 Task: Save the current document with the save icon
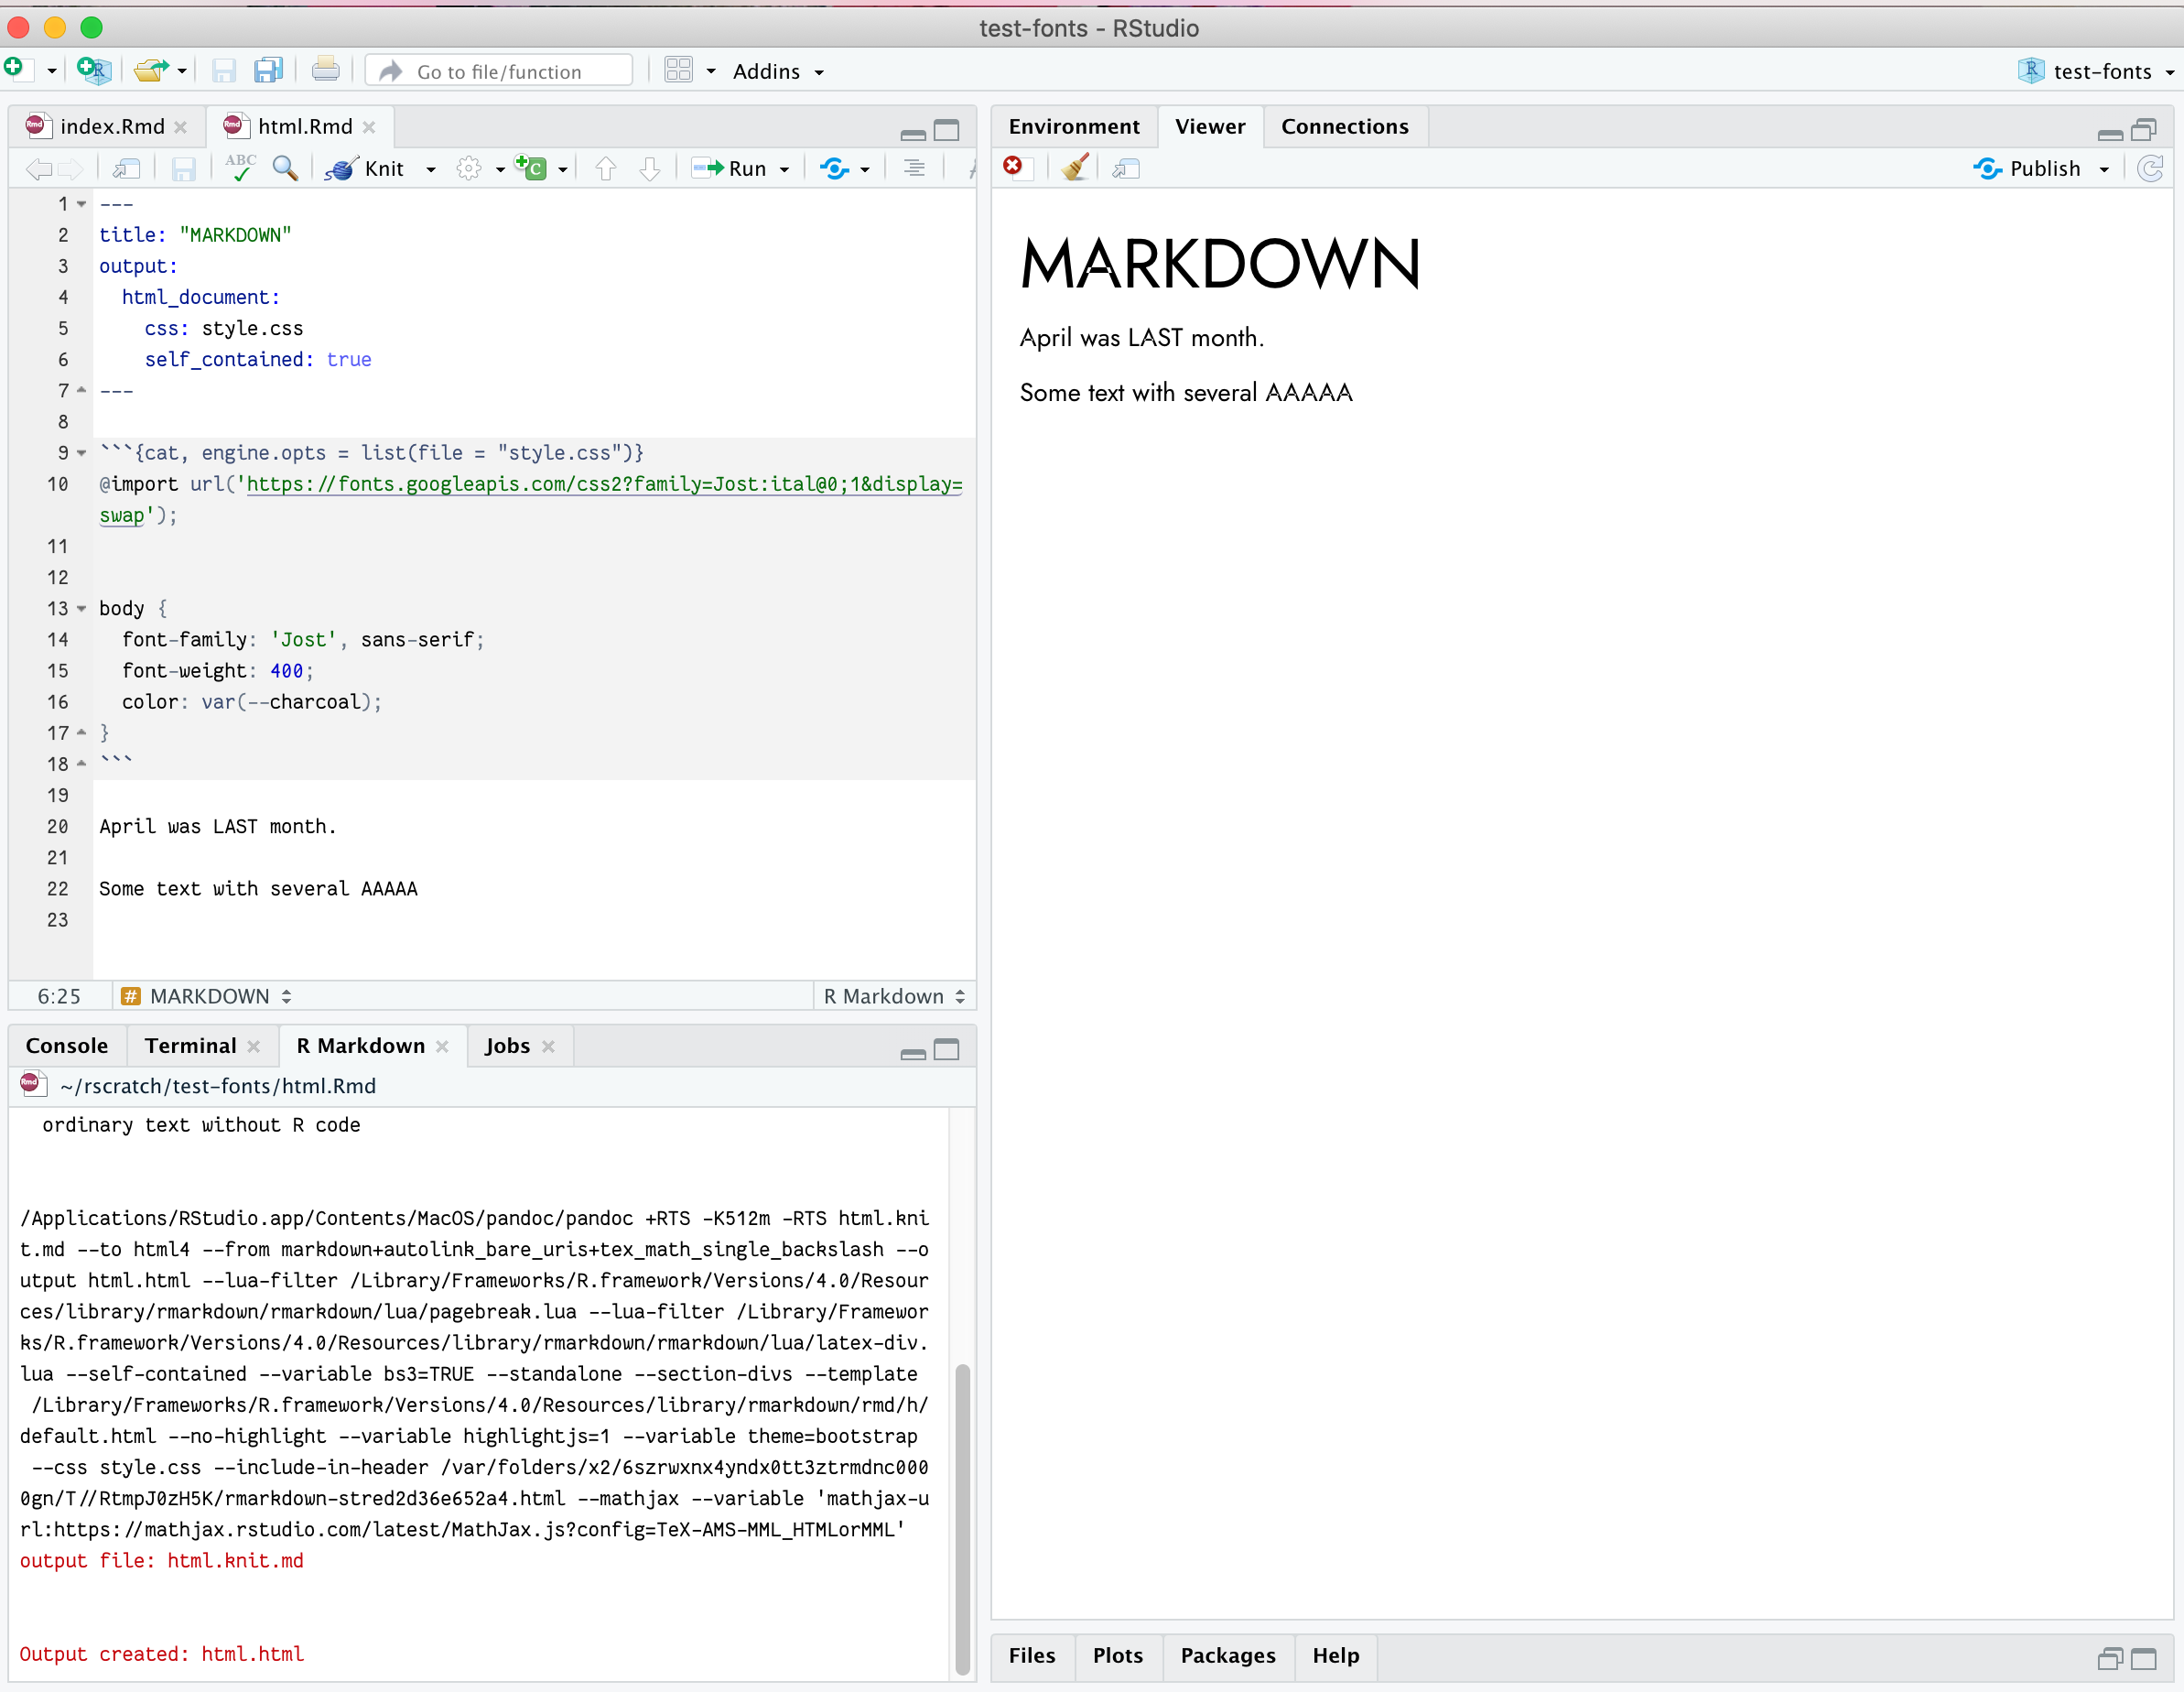coord(183,168)
